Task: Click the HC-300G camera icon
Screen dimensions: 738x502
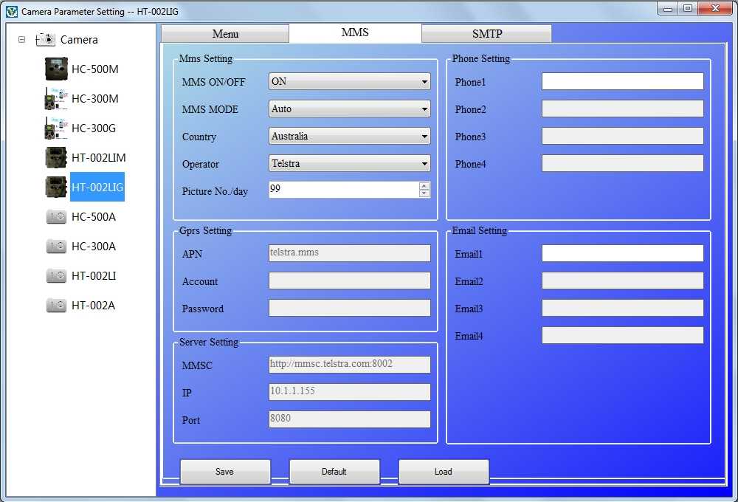Action: pyautogui.click(x=56, y=128)
